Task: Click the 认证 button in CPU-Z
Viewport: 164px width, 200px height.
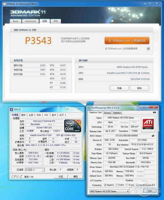Action: [x=61, y=176]
